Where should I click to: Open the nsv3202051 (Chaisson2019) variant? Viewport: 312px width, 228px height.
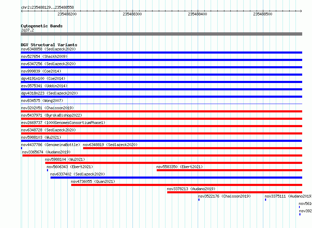click(47, 108)
